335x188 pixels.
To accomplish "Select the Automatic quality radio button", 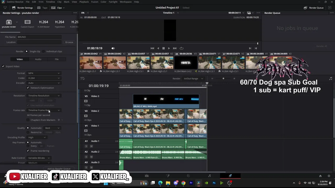I will click(x=28, y=128).
